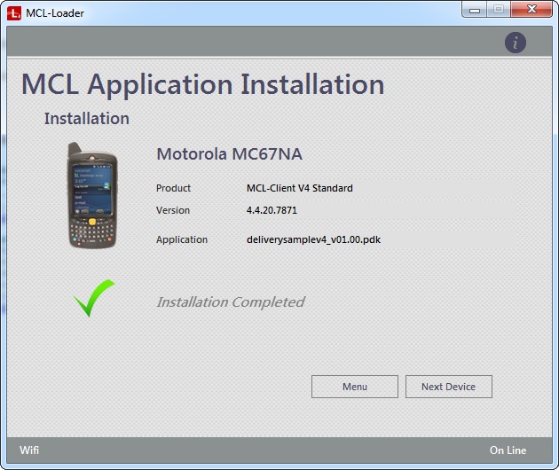Click the On Line status indicator

(x=508, y=450)
